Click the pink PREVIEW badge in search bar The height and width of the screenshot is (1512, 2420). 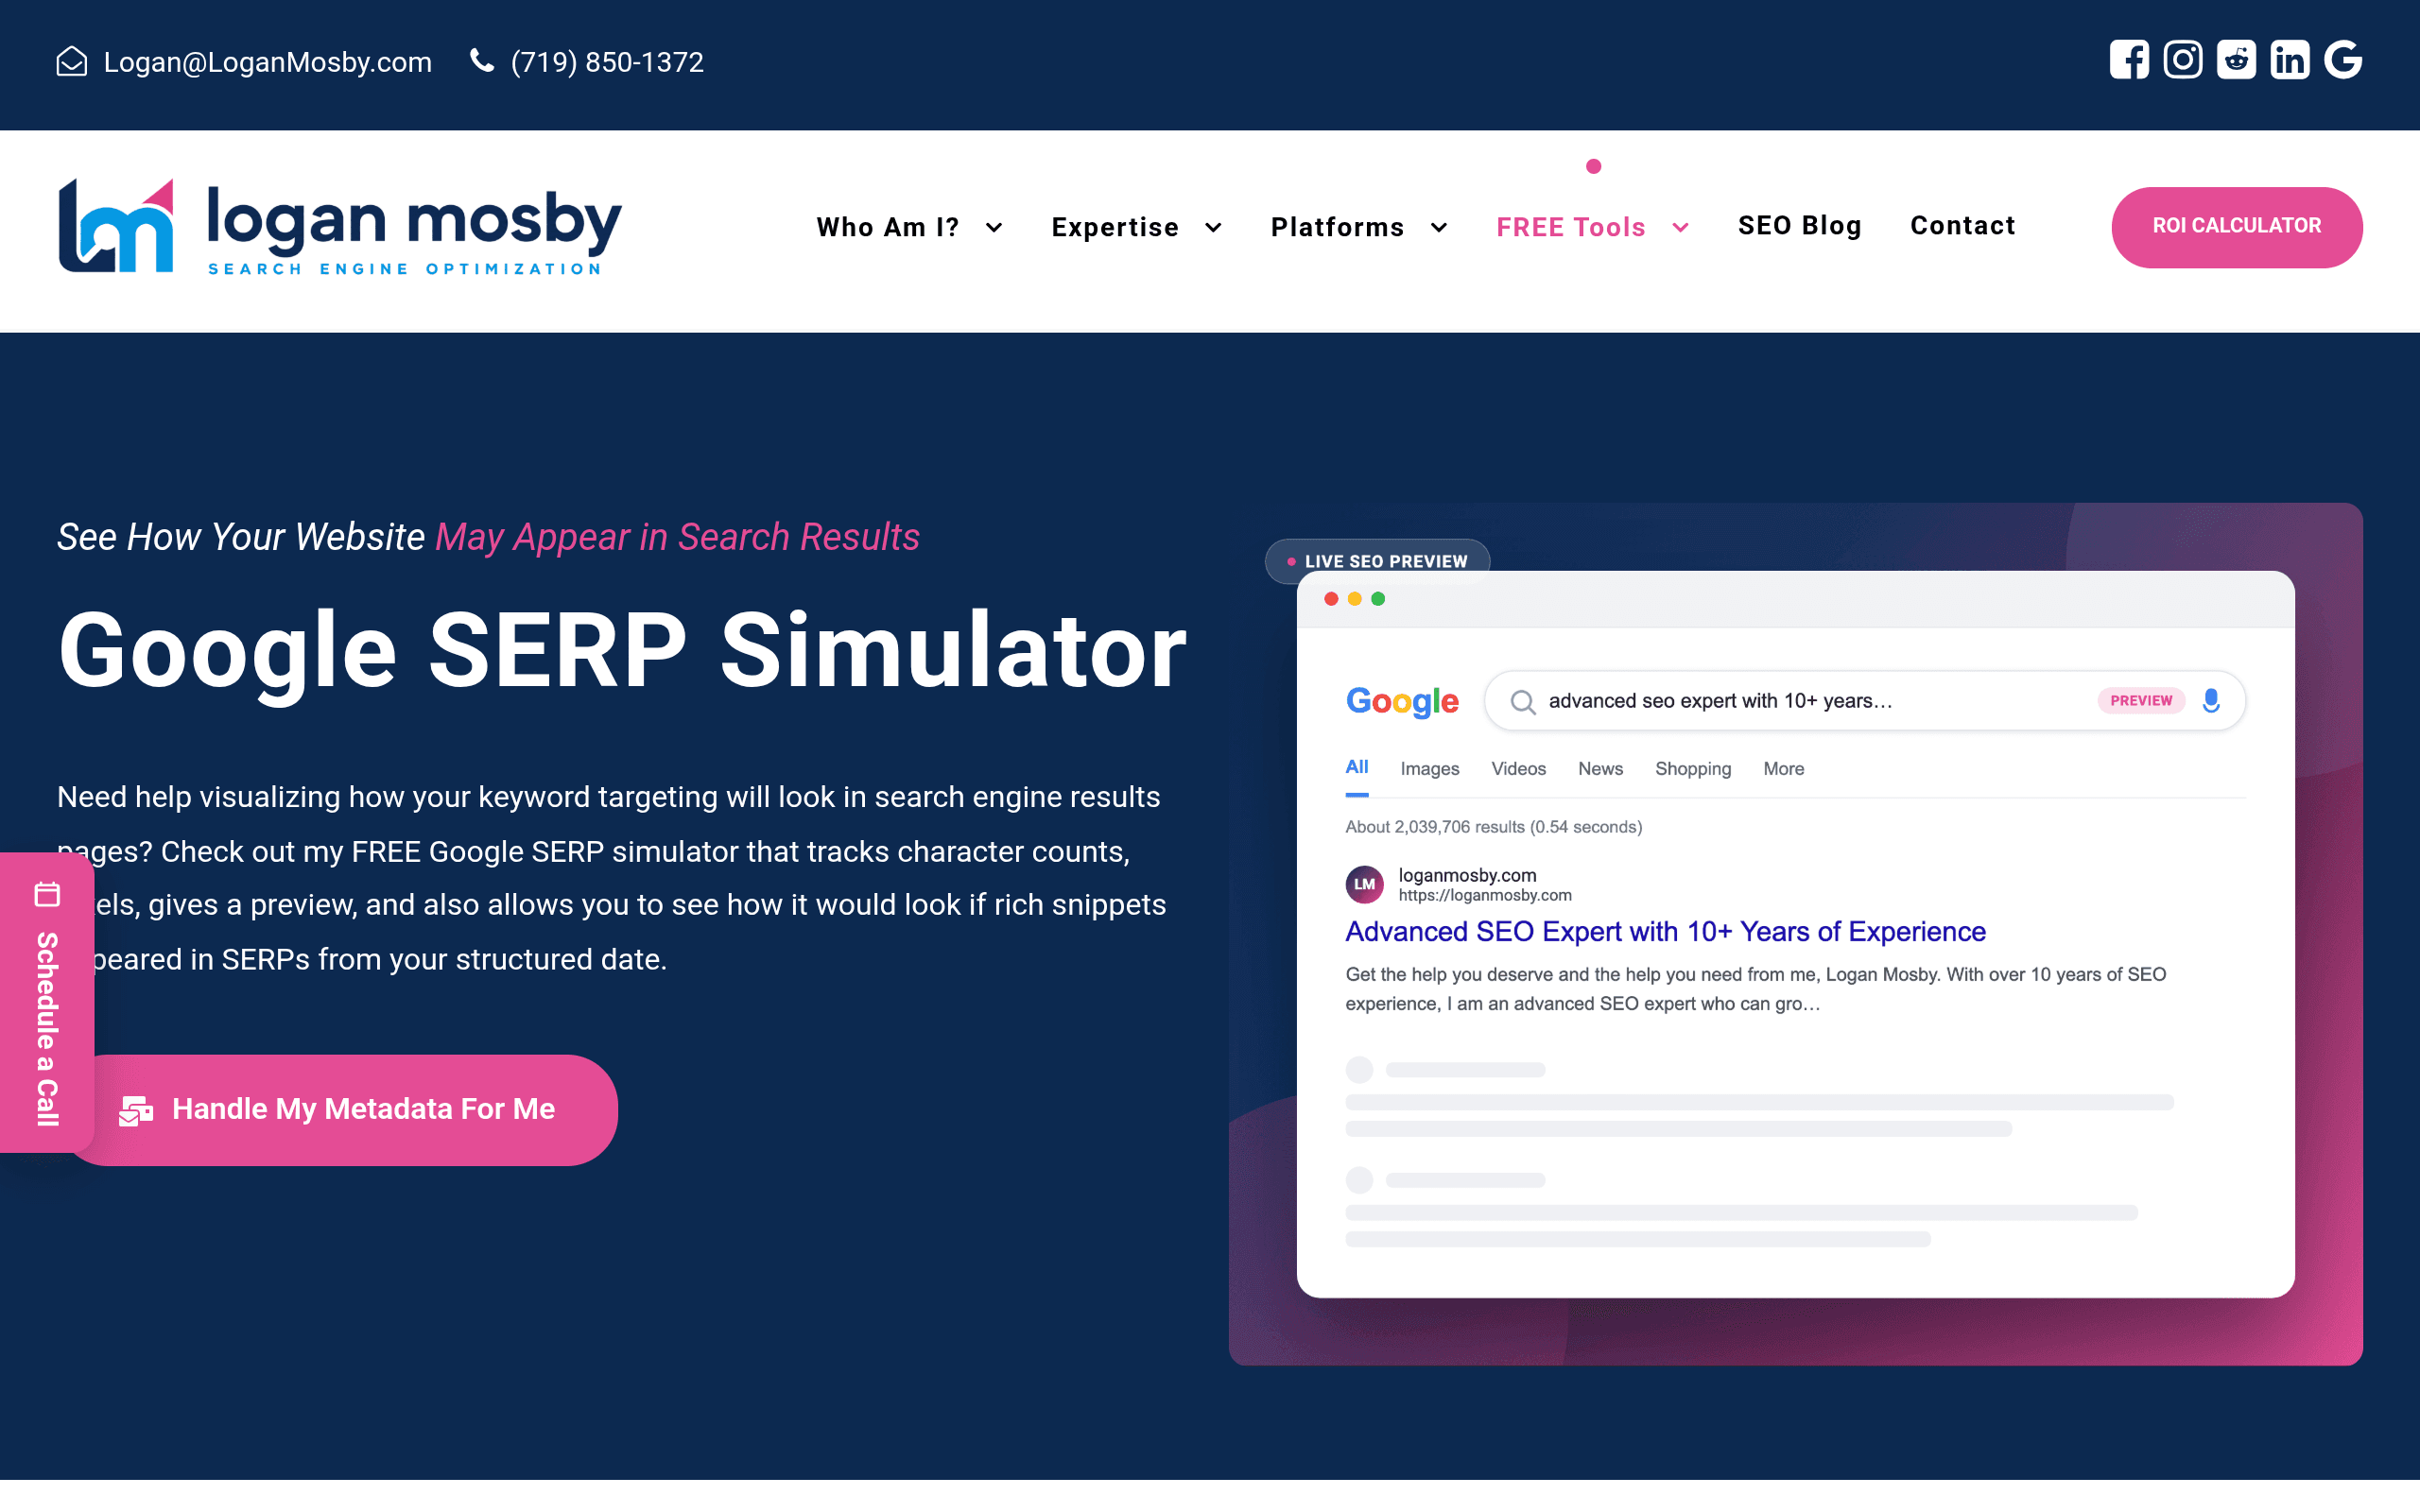pos(2141,701)
